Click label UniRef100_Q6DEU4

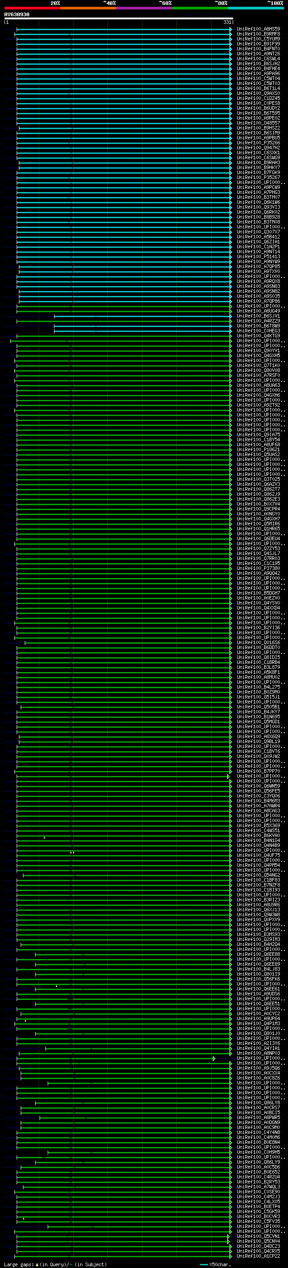tap(258, 538)
